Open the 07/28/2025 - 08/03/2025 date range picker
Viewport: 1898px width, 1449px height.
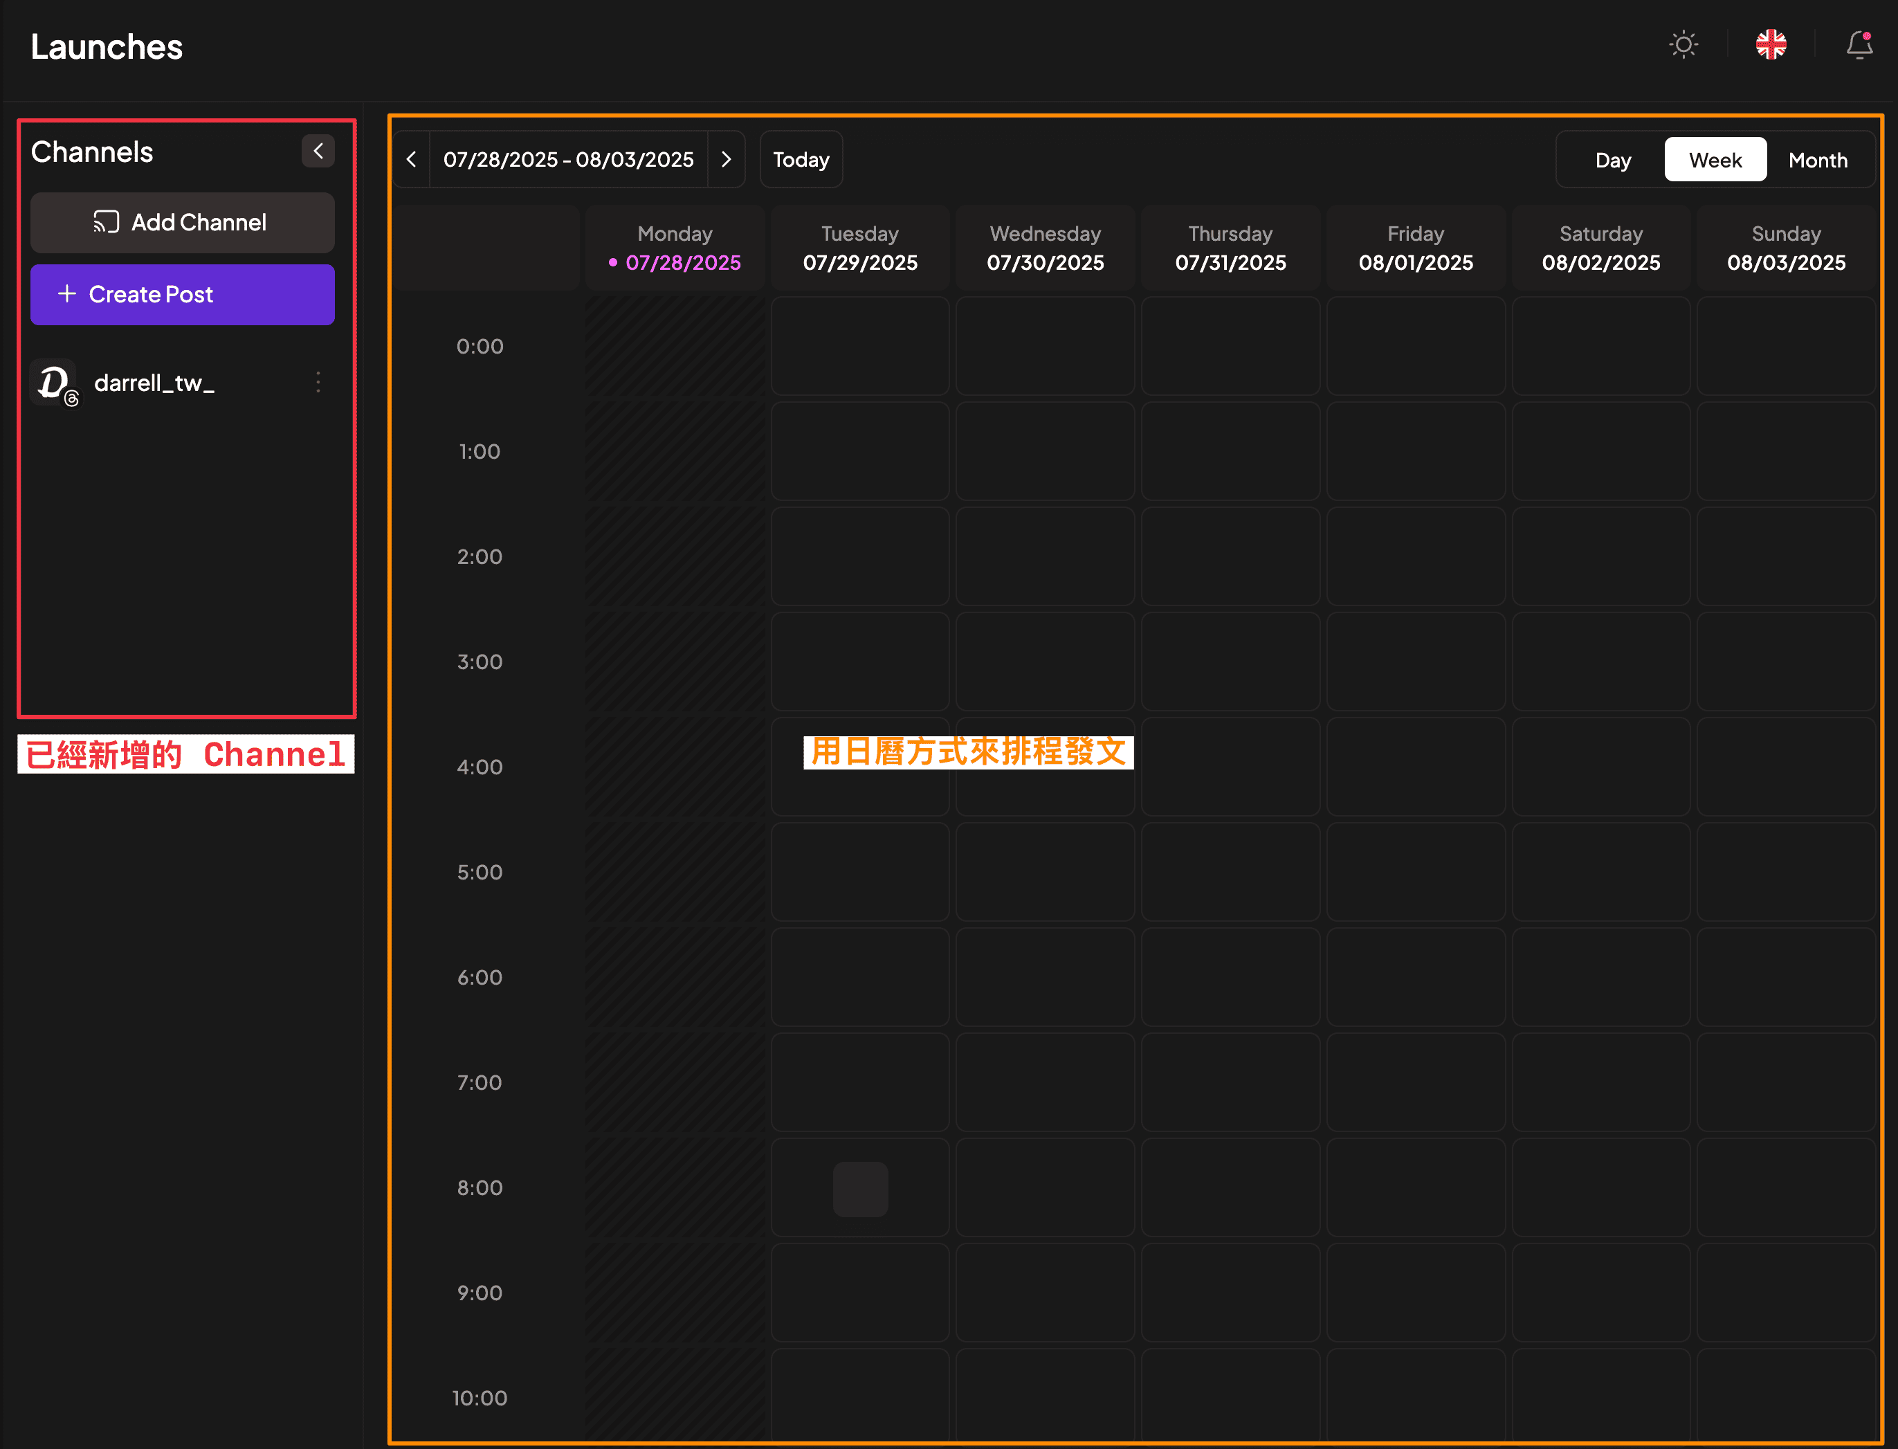pyautogui.click(x=569, y=158)
